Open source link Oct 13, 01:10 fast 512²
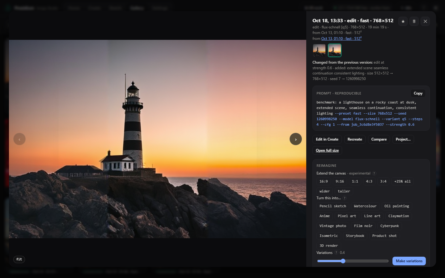 (341, 39)
